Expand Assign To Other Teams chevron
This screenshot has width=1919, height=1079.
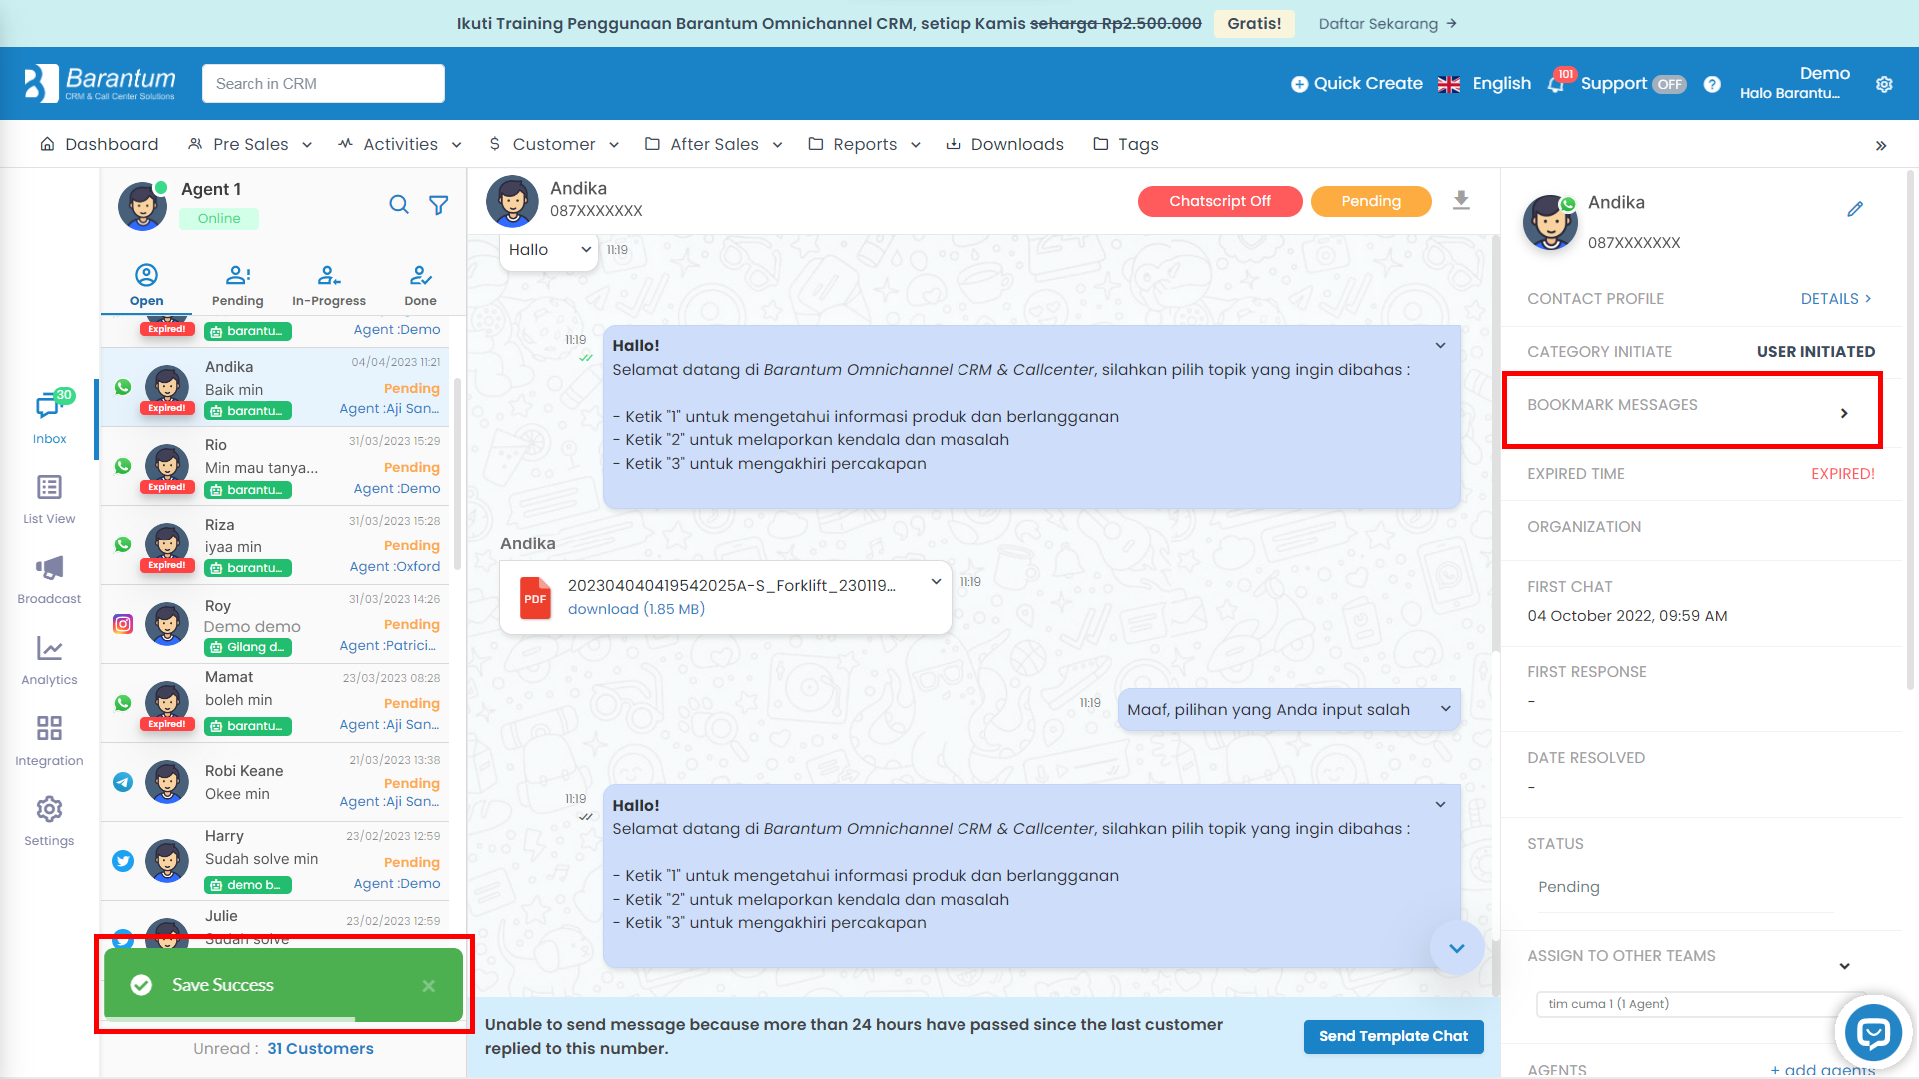[1844, 966]
